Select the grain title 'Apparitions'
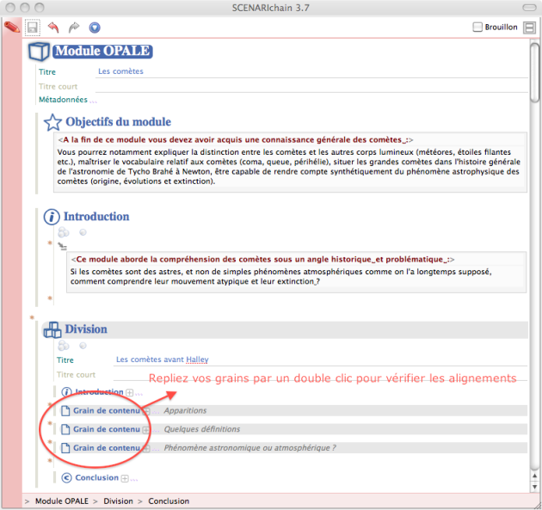The width and height of the screenshot is (542, 510). click(x=185, y=411)
